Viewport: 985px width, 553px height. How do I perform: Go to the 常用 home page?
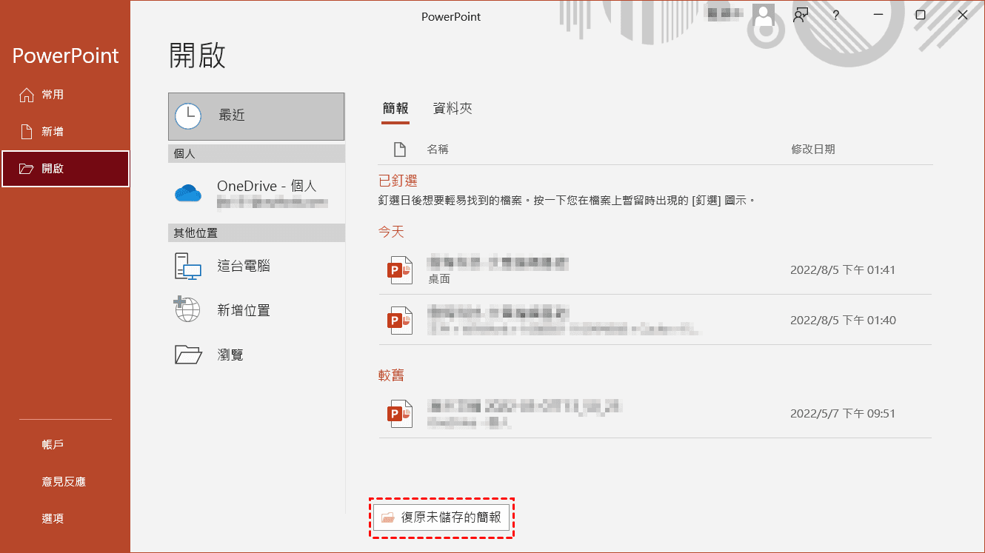pyautogui.click(x=65, y=95)
